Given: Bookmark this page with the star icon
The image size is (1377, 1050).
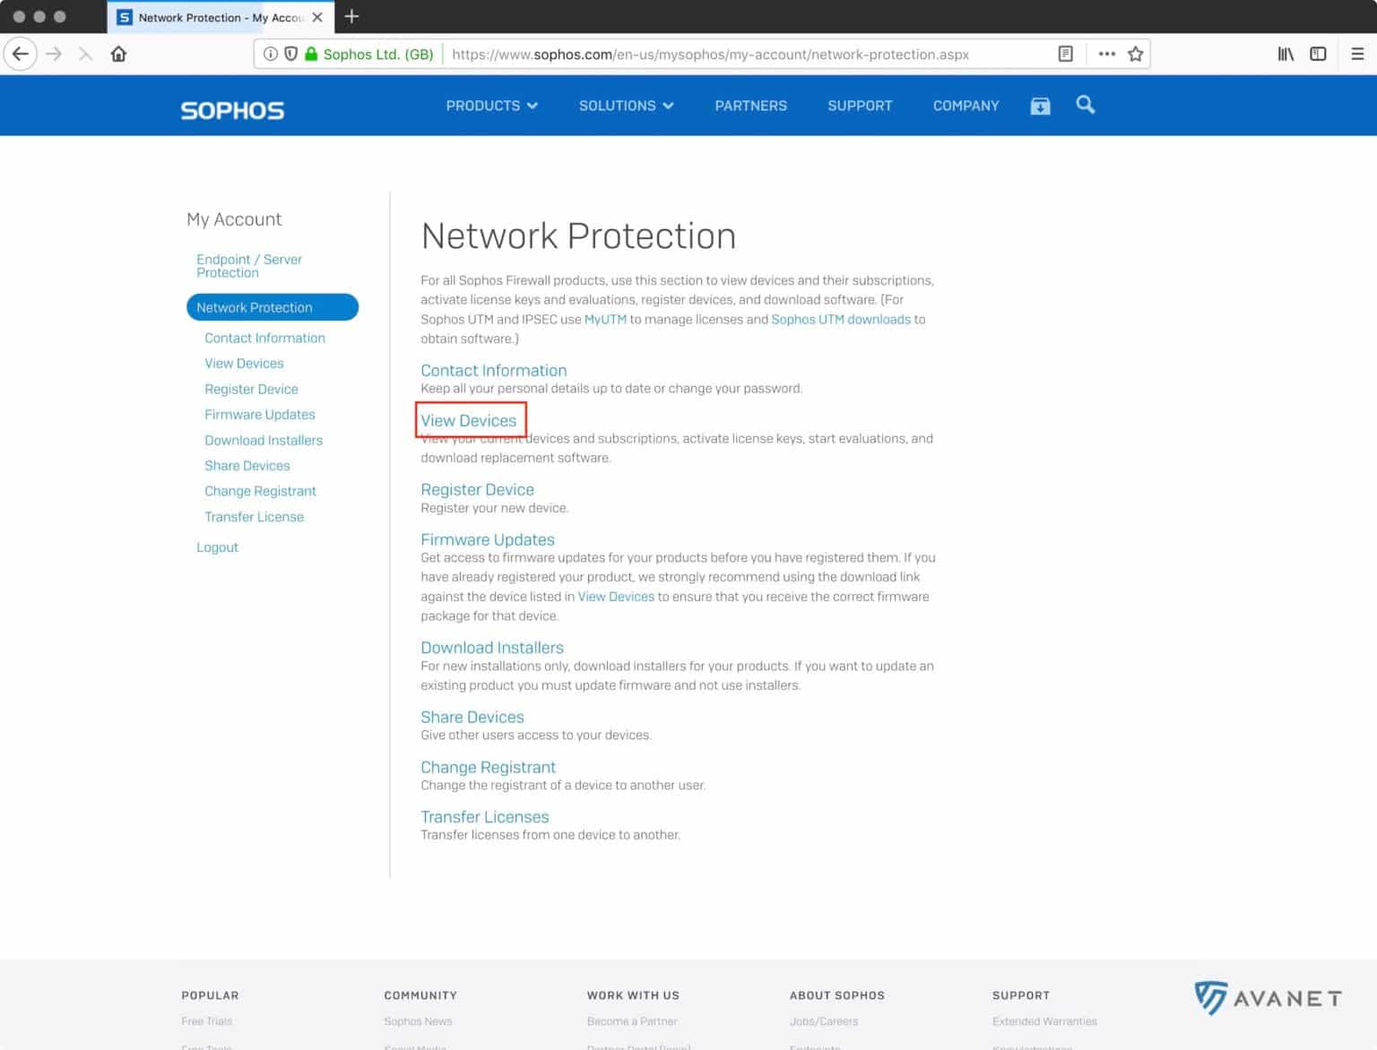Looking at the screenshot, I should 1135,54.
